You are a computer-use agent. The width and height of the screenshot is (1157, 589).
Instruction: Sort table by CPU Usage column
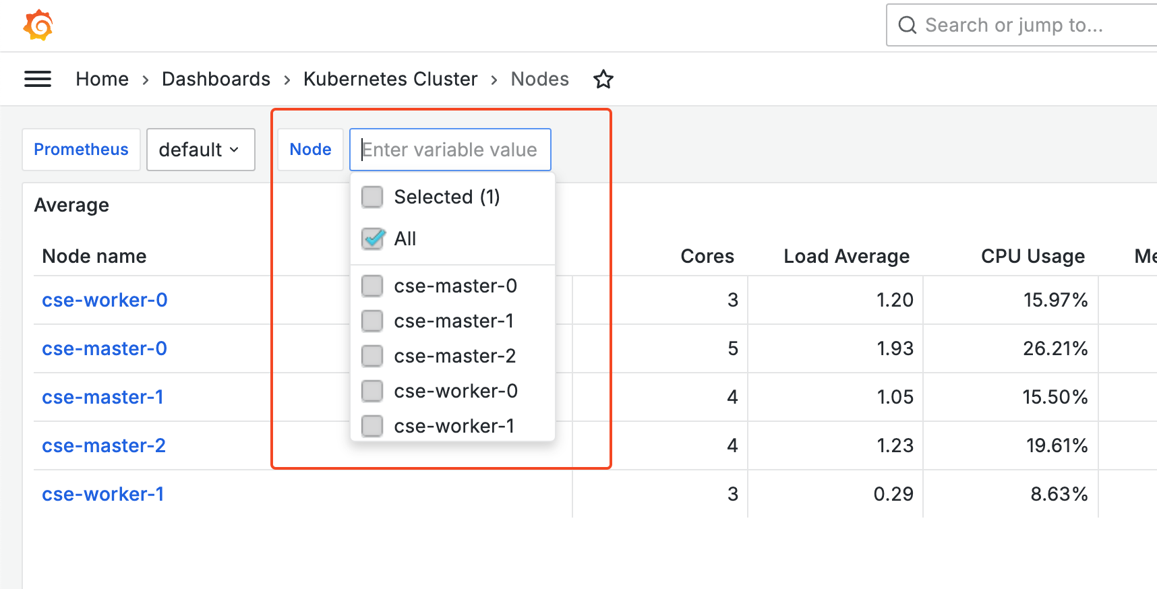tap(1032, 256)
